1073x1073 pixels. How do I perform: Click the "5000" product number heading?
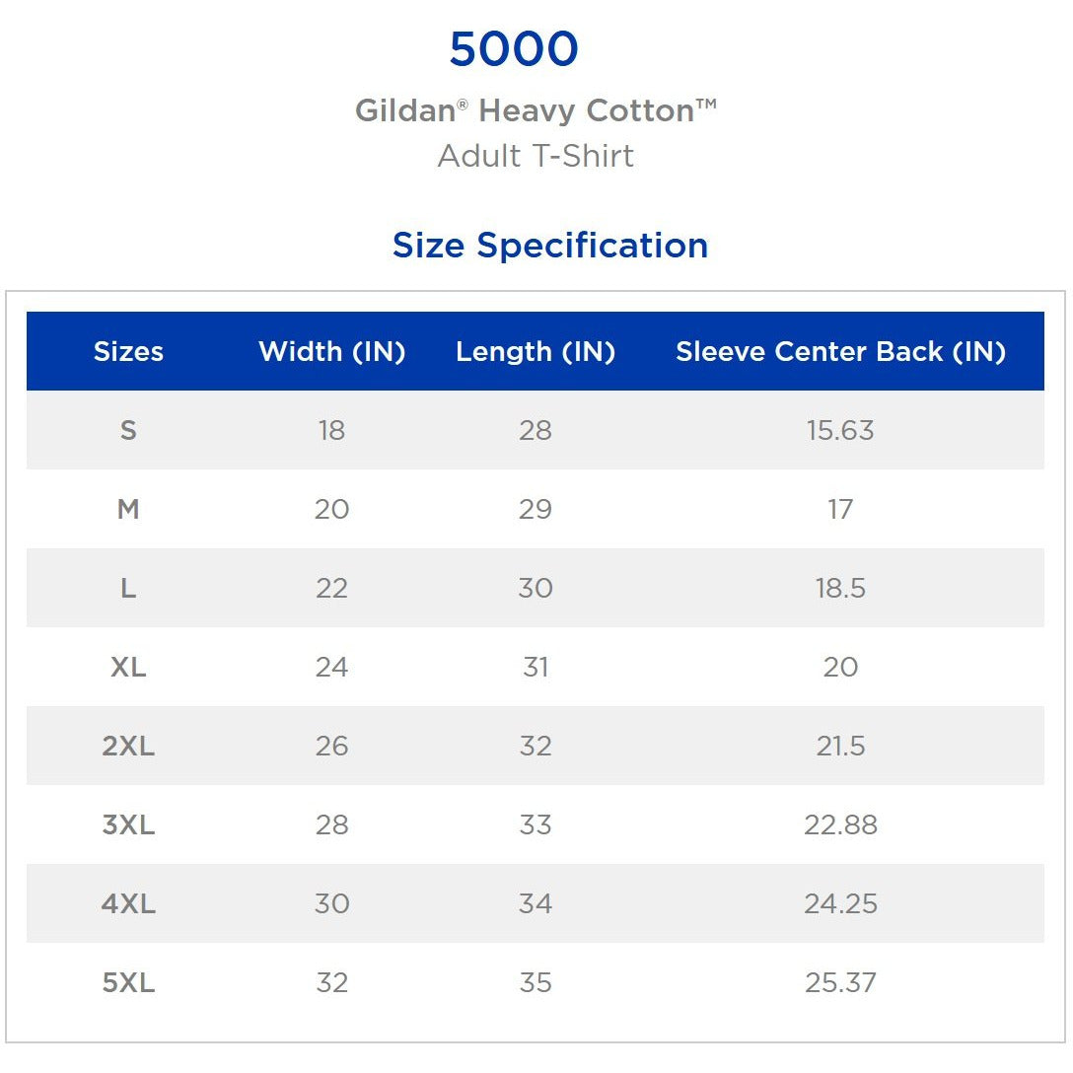pyautogui.click(x=513, y=50)
